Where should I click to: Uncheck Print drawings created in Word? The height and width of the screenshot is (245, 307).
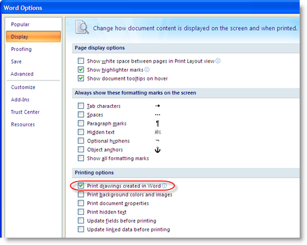(81, 185)
